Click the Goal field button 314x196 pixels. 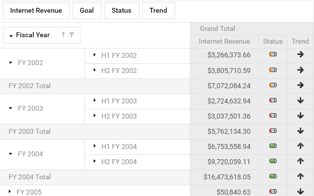coord(87,11)
